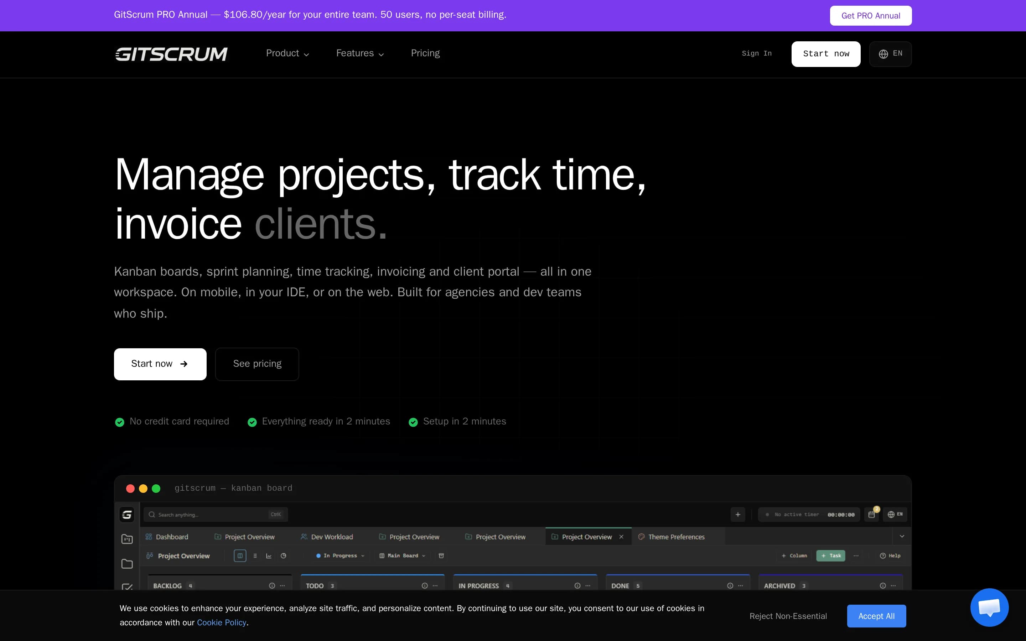Accept all cookies
Screen dimensions: 1026x641
click(x=876, y=616)
